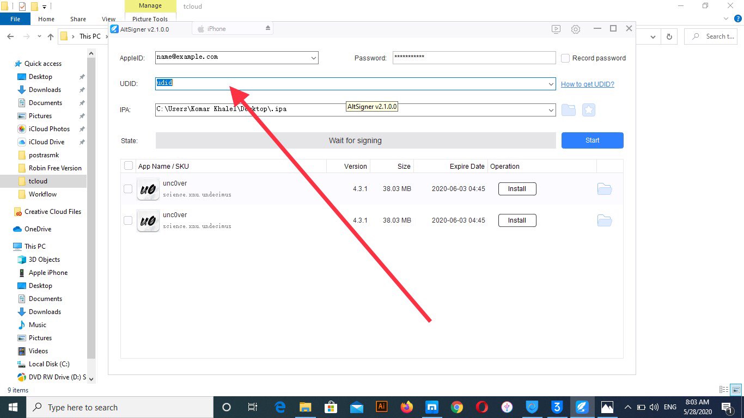744x418 pixels.
Task: Open the Home ribbon tab
Action: pyautogui.click(x=46, y=19)
